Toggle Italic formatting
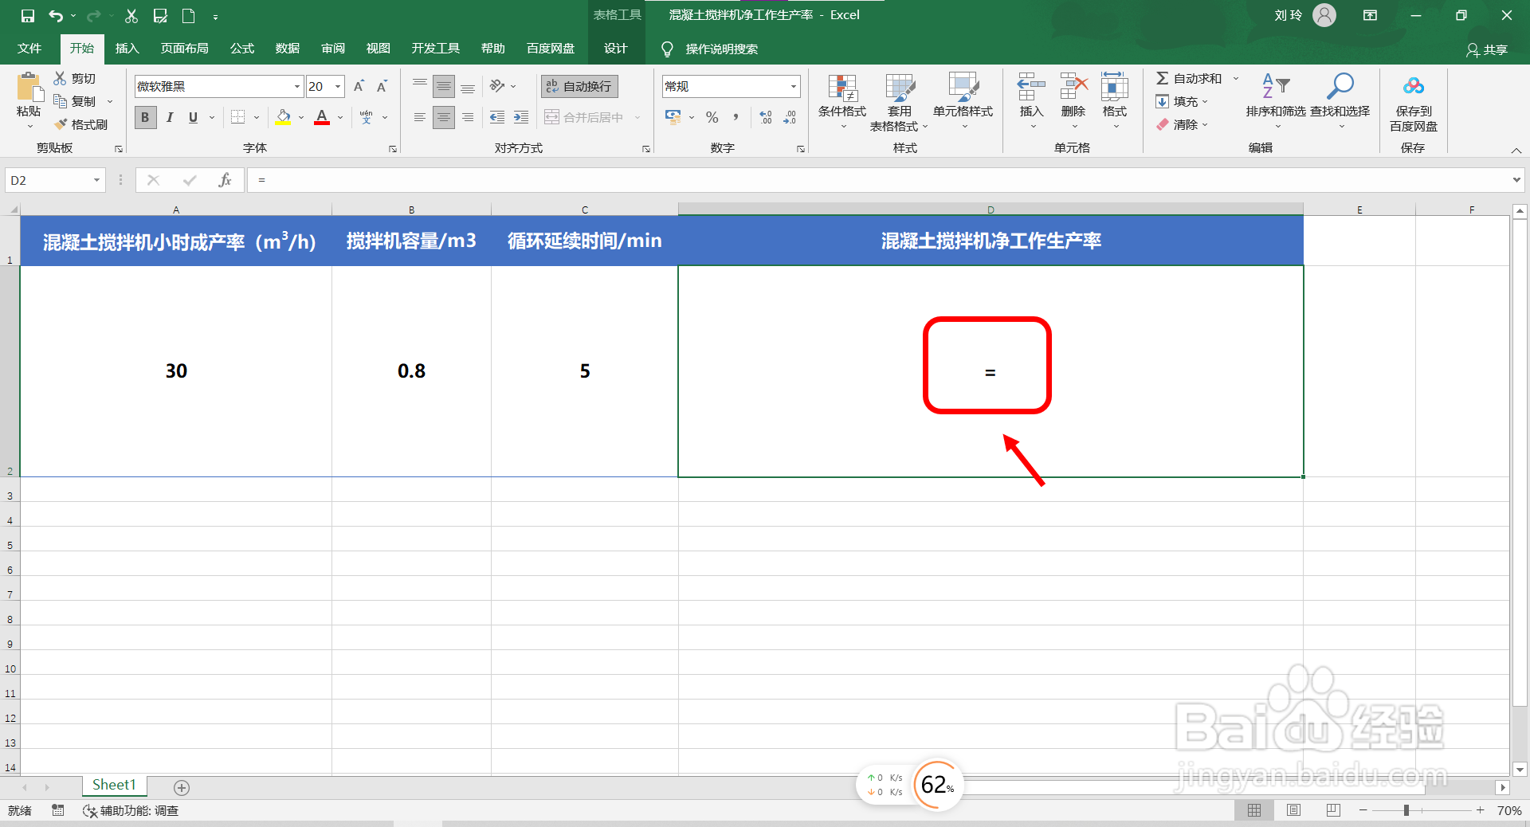Image resolution: width=1530 pixels, height=827 pixels. click(169, 117)
